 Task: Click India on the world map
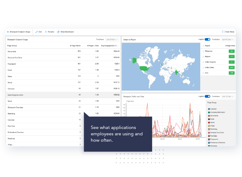point(177,72)
